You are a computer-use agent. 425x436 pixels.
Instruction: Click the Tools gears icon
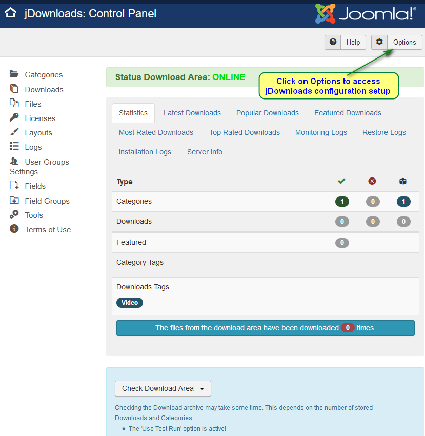14,214
